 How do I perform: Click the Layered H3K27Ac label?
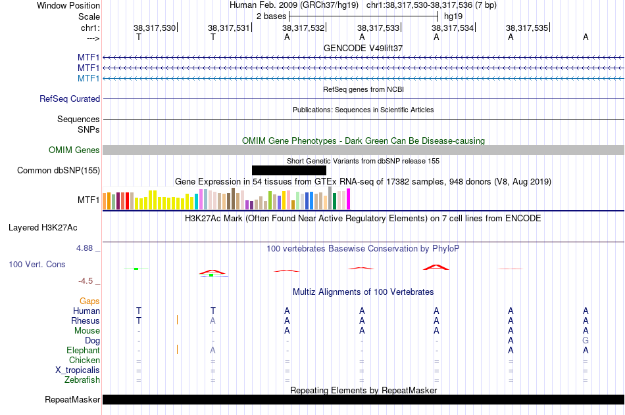[x=43, y=228]
